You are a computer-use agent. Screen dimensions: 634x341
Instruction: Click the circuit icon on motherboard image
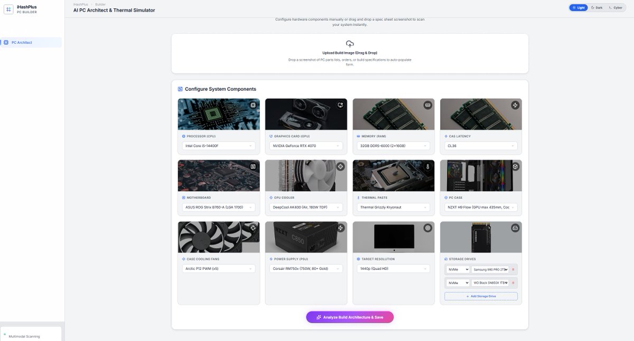coord(253,166)
